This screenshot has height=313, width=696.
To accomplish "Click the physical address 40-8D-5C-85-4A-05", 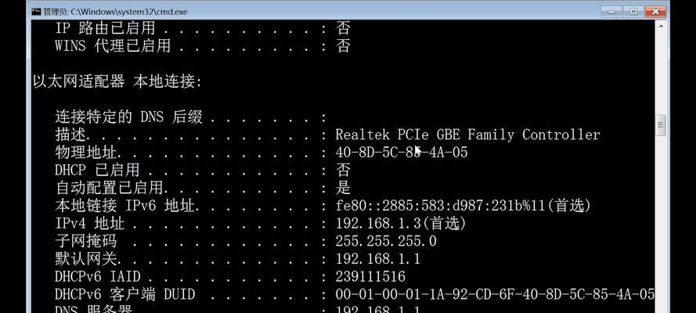I will click(x=402, y=153).
